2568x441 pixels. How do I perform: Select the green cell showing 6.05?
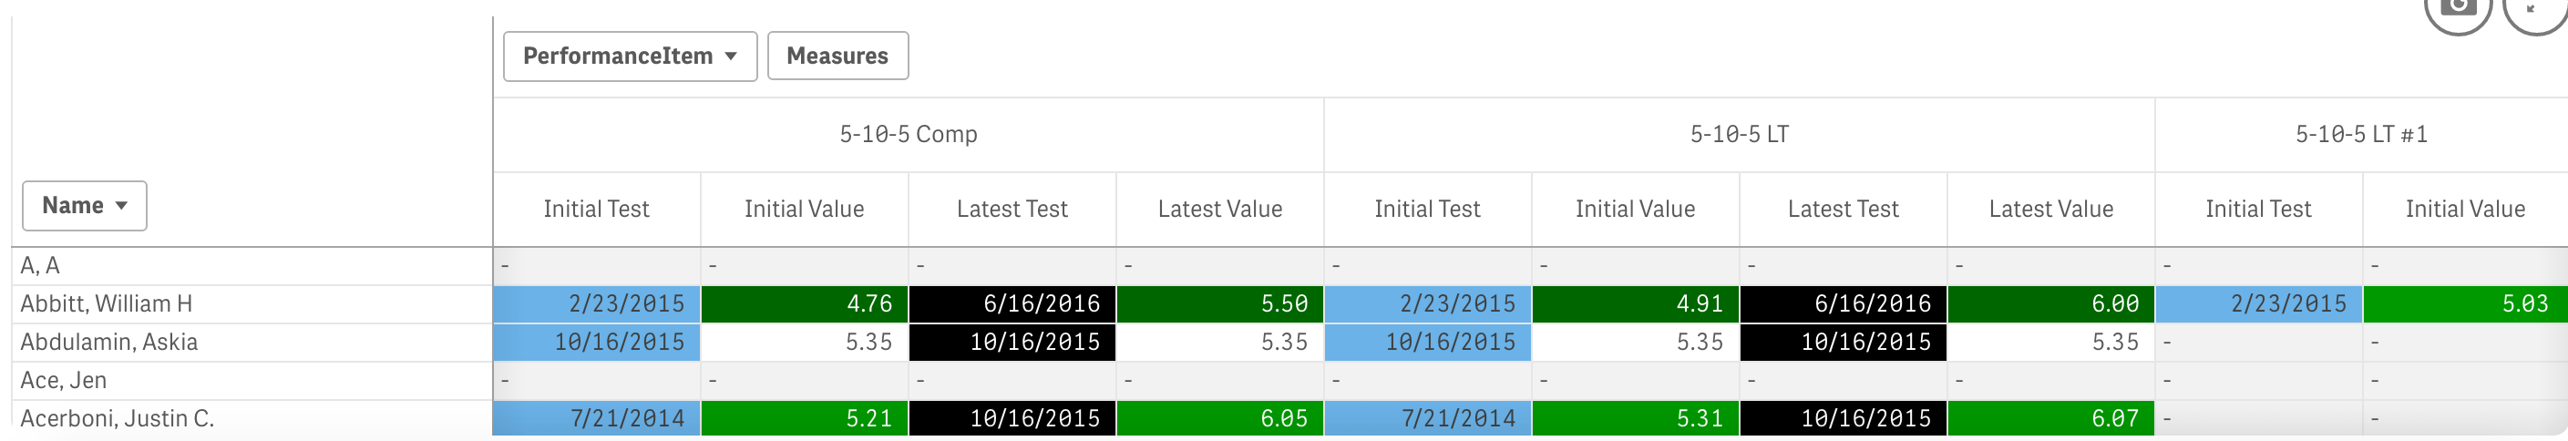[1219, 419]
